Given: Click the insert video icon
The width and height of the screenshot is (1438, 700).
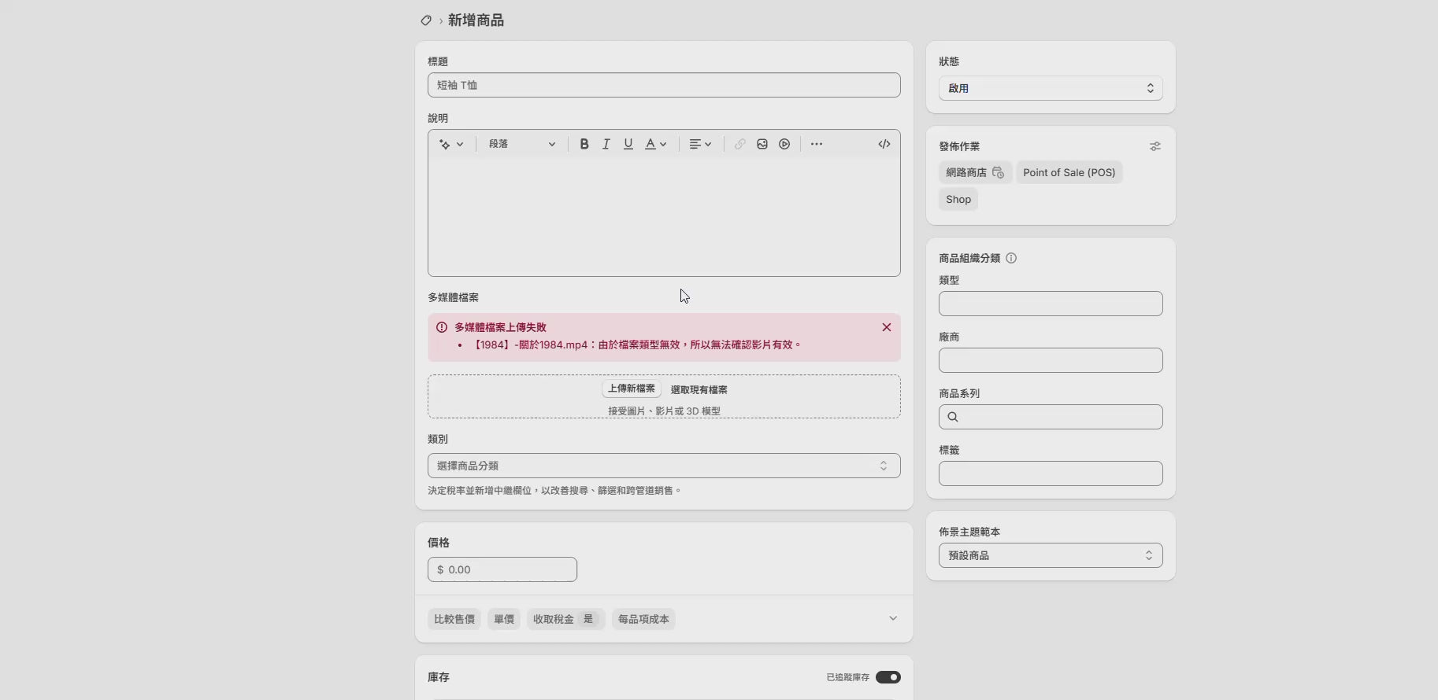Looking at the screenshot, I should click(784, 144).
